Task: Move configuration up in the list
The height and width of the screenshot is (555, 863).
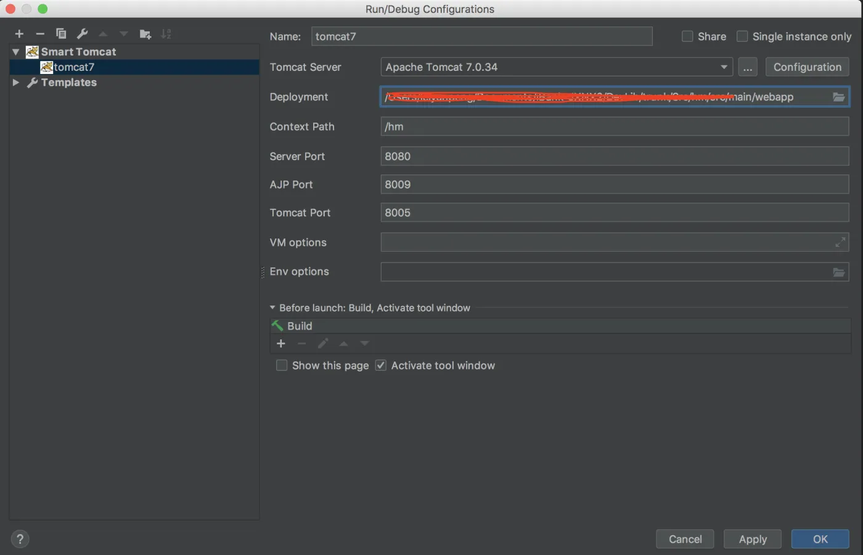Action: 103,34
